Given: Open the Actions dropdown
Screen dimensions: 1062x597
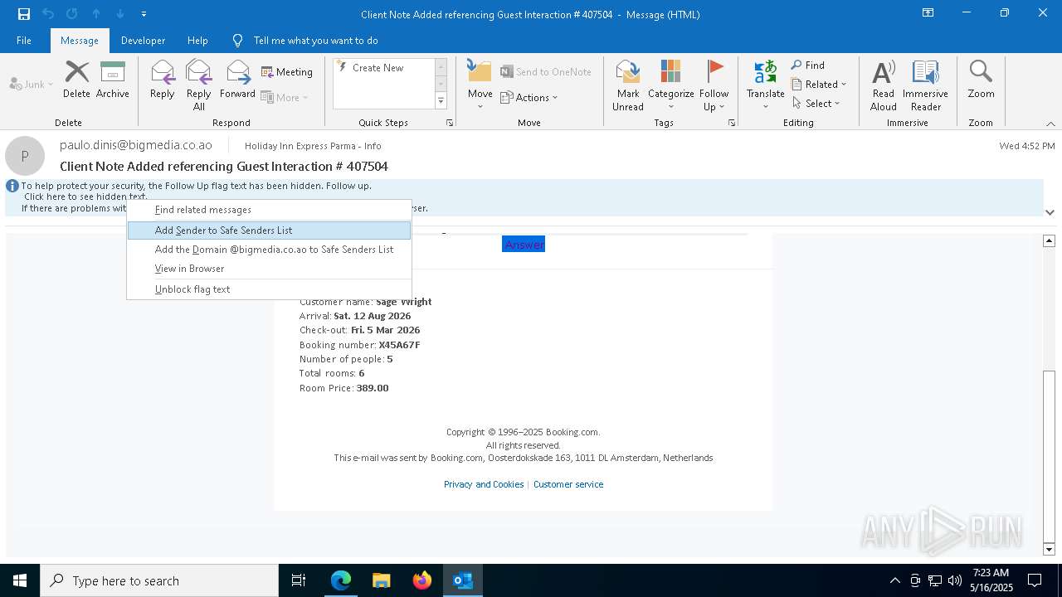Looking at the screenshot, I should tap(529, 98).
